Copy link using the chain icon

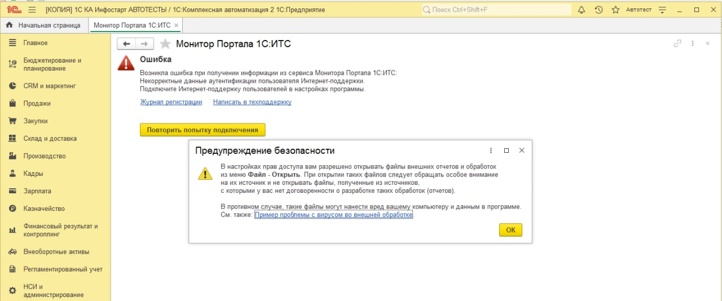click(677, 43)
